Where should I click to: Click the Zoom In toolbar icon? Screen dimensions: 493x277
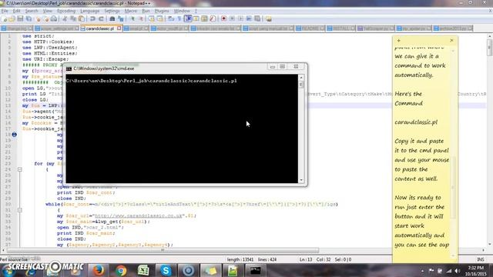pyautogui.click(x=132, y=18)
